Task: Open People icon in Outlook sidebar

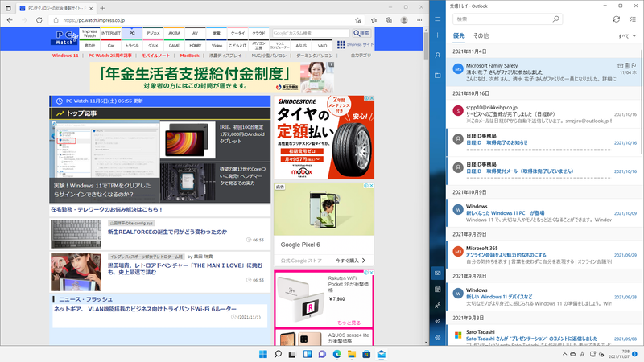Action: pyautogui.click(x=437, y=306)
